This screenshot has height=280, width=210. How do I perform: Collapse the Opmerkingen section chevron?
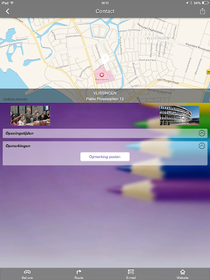tap(202, 145)
